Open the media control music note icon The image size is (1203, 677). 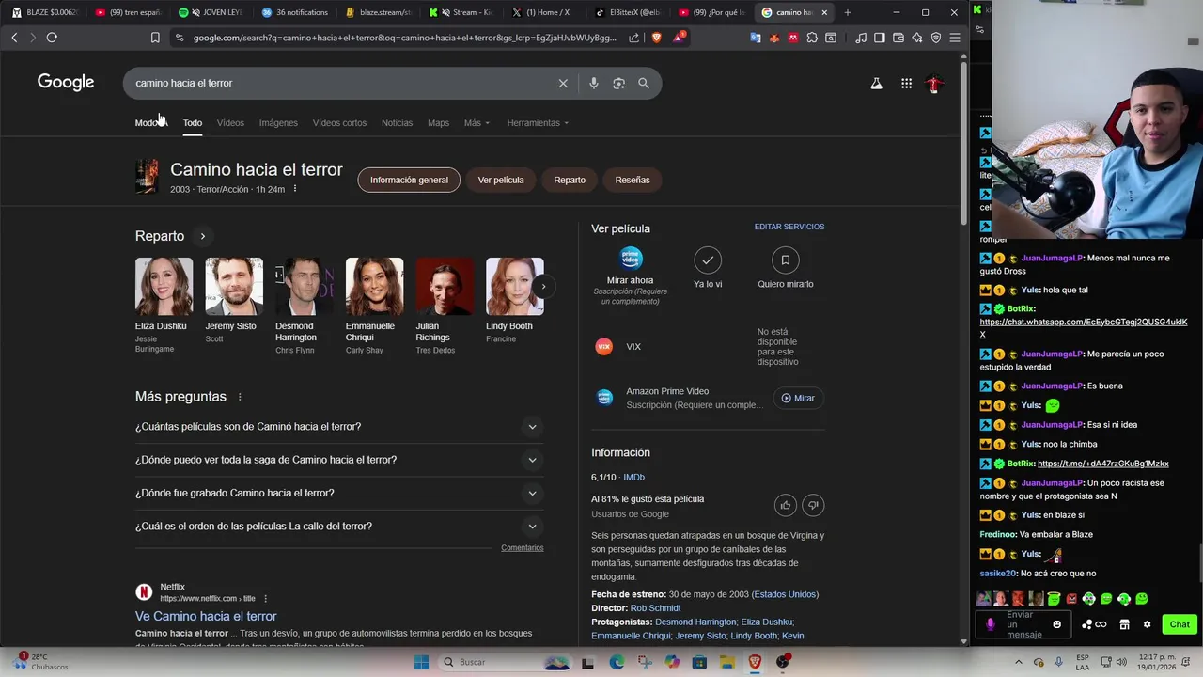click(861, 38)
